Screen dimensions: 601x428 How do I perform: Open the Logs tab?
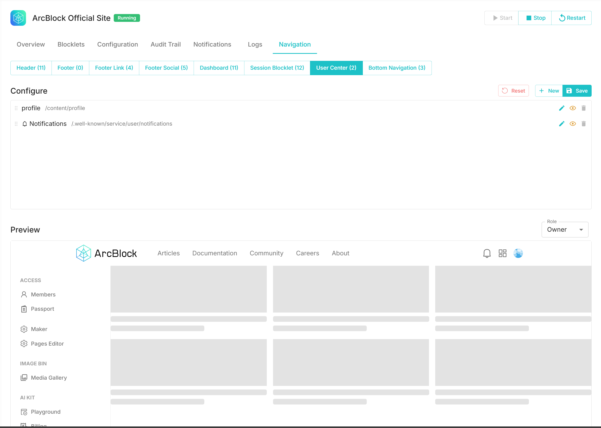(x=255, y=44)
